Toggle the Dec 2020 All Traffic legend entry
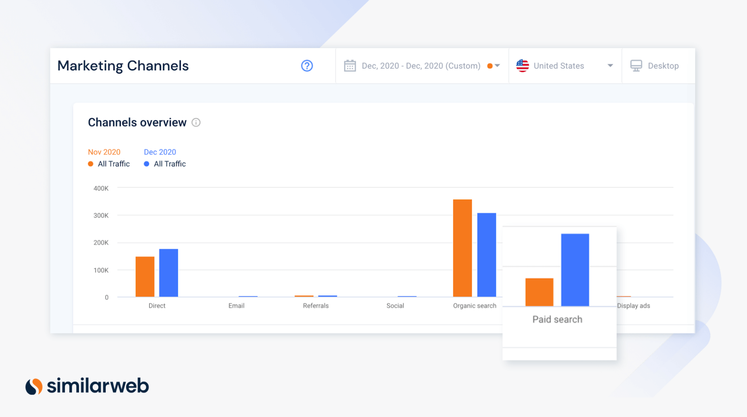The width and height of the screenshot is (747, 417). [x=169, y=164]
